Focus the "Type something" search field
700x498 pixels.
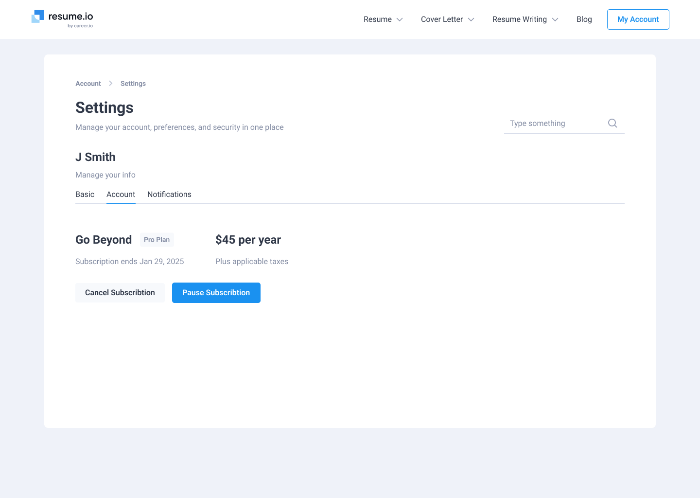point(554,124)
